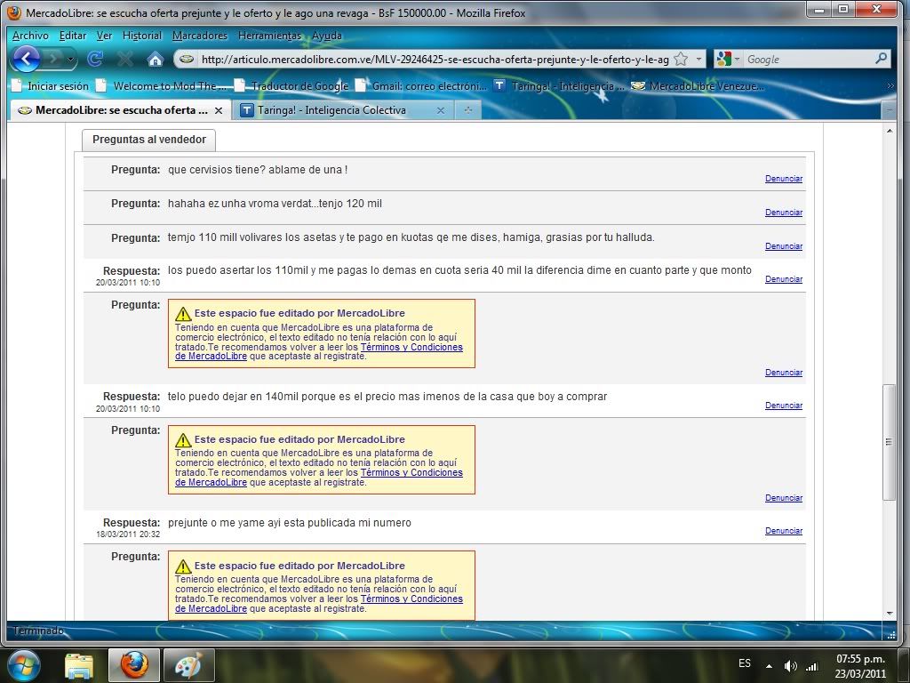The width and height of the screenshot is (910, 683).
Task: Open the search engine selector dropdown
Action: (x=728, y=59)
